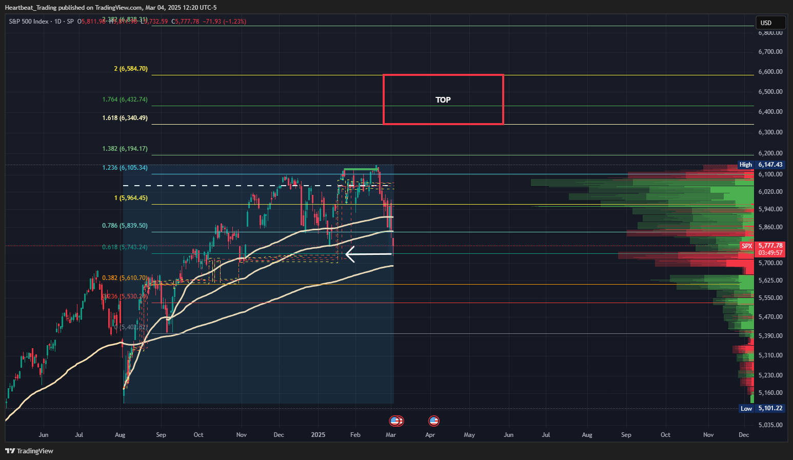Viewport: 793px width, 460px height.
Task: Click the 03:49:57 countdown timer
Action: (x=770, y=253)
